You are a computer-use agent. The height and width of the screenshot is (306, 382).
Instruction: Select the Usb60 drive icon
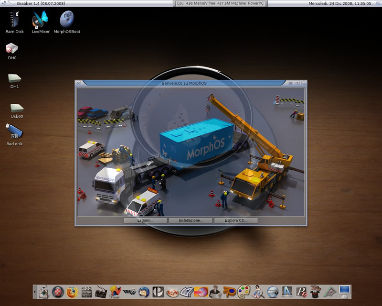click(17, 111)
